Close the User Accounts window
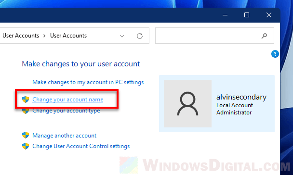 tap(269, 15)
